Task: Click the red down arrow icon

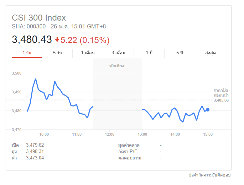Action: tap(57, 40)
